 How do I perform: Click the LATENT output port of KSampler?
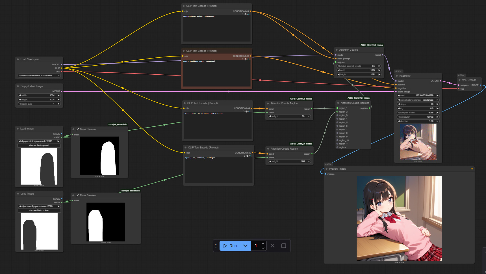coord(441,81)
